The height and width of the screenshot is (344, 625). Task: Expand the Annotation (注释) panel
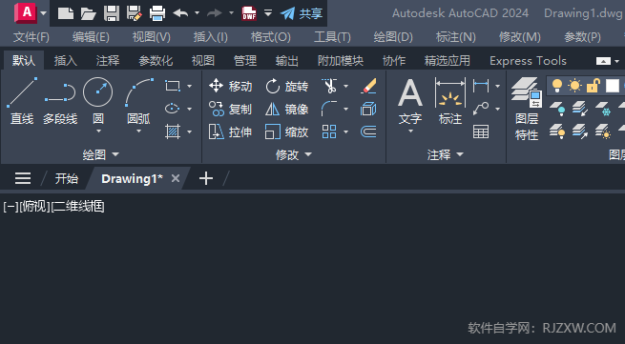[x=446, y=154]
